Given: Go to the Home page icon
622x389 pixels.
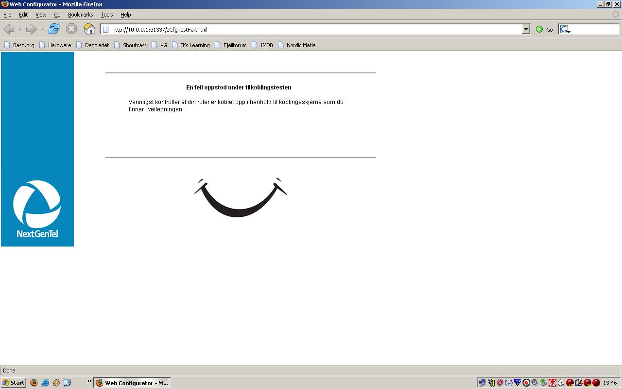Looking at the screenshot, I should [89, 29].
